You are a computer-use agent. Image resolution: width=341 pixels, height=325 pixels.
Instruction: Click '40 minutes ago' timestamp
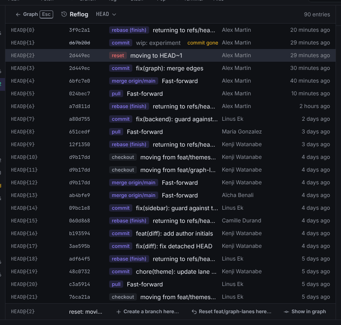[310, 81]
